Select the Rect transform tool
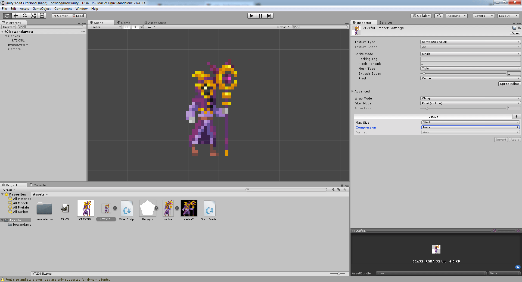This screenshot has height=282, width=522. tap(42, 16)
